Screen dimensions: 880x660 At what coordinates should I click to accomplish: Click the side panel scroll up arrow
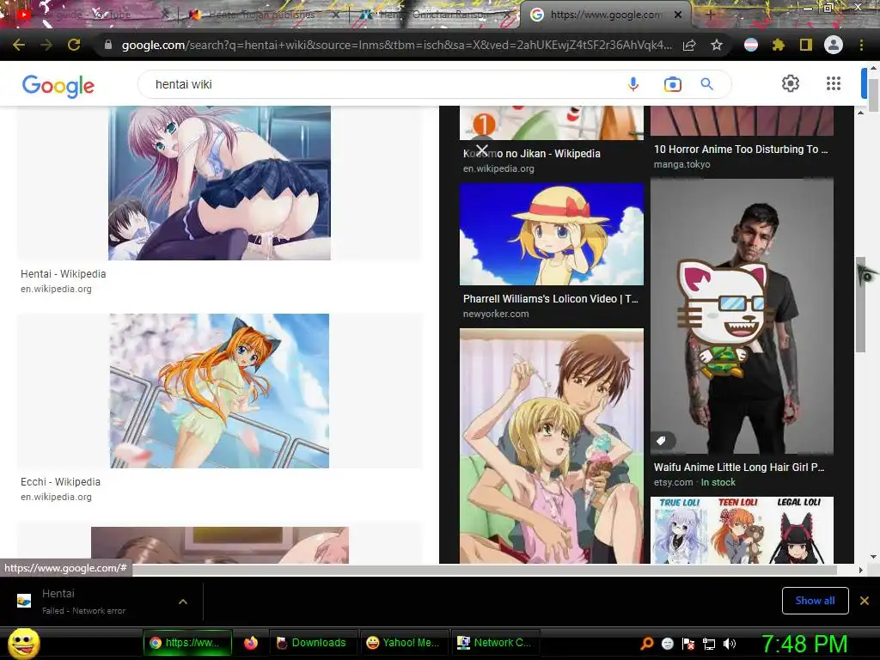[860, 113]
